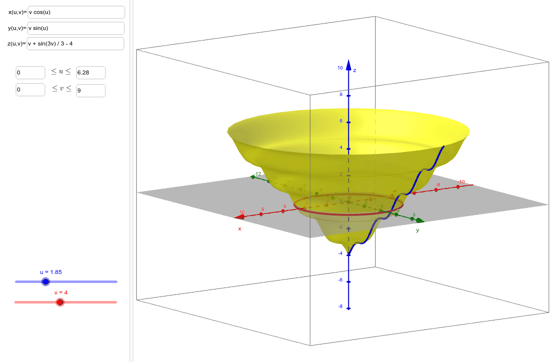Viewport: 553px width, 363px height.
Task: Click the 'u = 1.85' slider label
Action: click(x=50, y=272)
